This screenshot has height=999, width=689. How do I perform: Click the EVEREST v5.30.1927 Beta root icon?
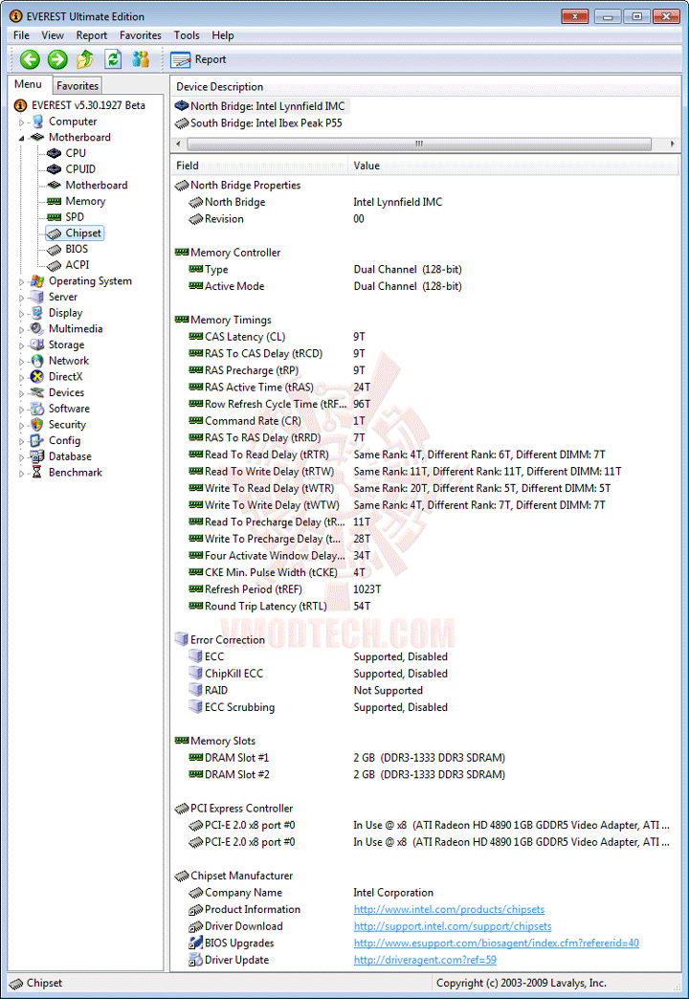click(21, 106)
